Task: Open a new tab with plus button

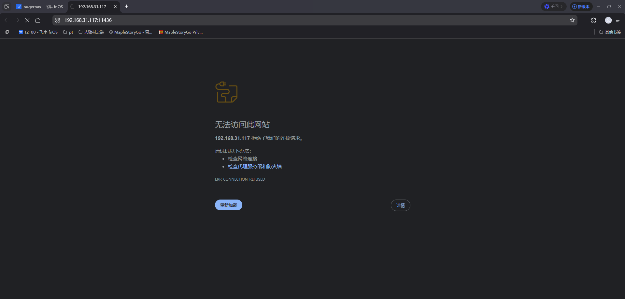Action: pyautogui.click(x=127, y=7)
